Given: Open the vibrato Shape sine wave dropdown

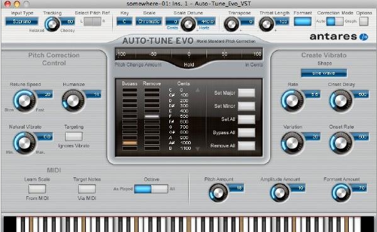Looking at the screenshot, I should click(x=324, y=73).
